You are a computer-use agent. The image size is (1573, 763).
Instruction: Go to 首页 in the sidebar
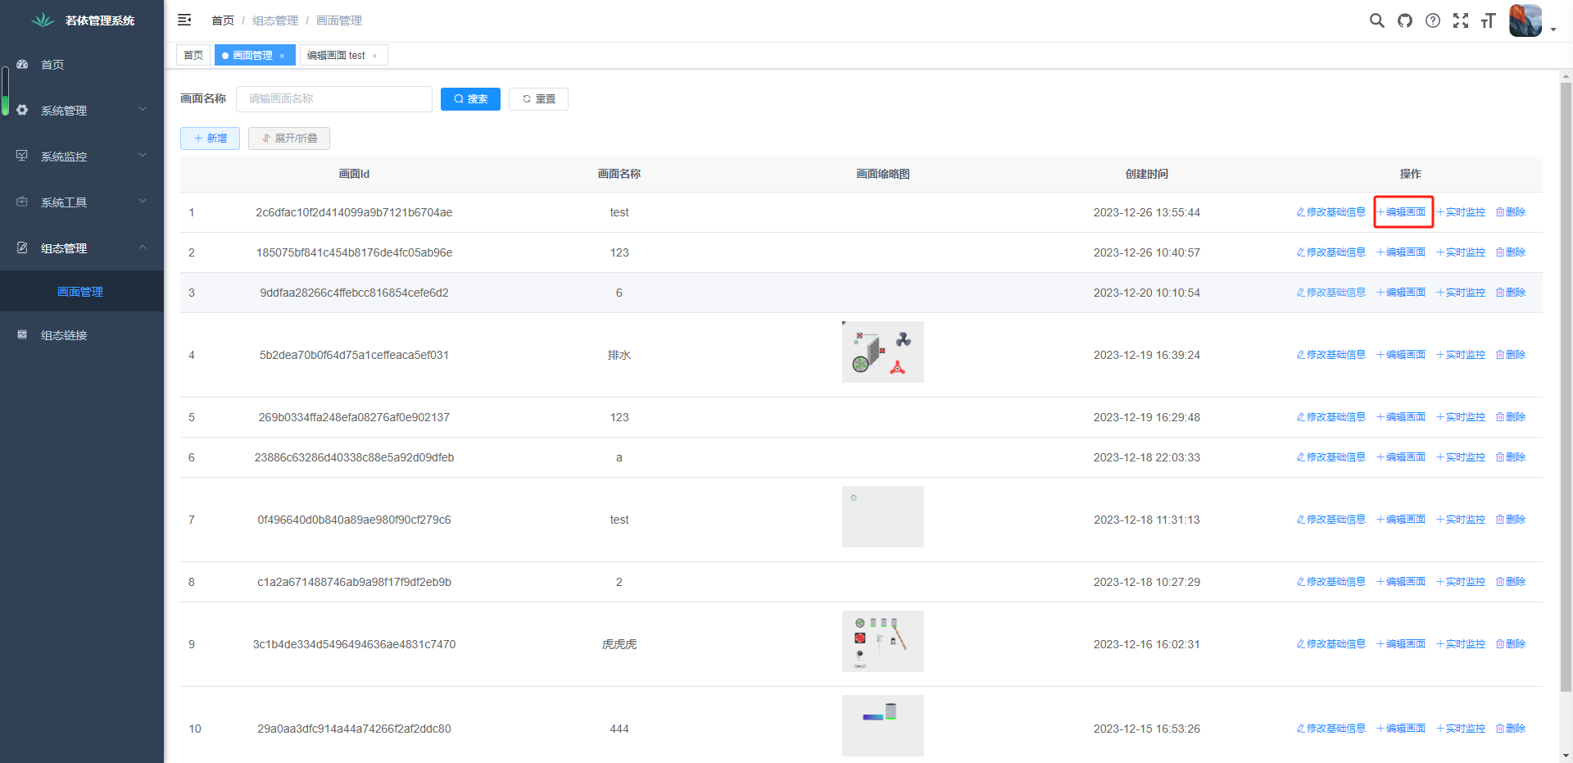tap(82, 65)
